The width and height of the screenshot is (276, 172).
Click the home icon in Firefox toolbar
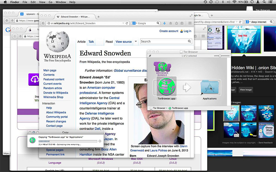pyautogui.click(x=171, y=23)
